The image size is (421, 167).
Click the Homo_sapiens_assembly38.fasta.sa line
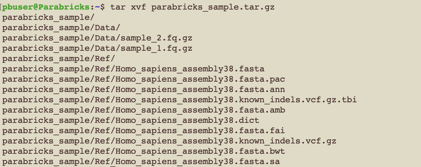tap(141, 161)
